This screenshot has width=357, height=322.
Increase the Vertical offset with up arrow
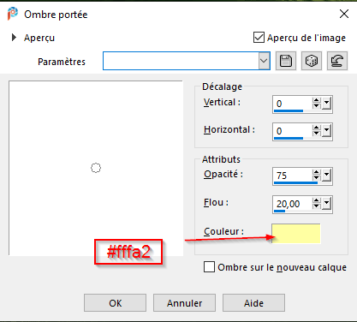point(316,100)
